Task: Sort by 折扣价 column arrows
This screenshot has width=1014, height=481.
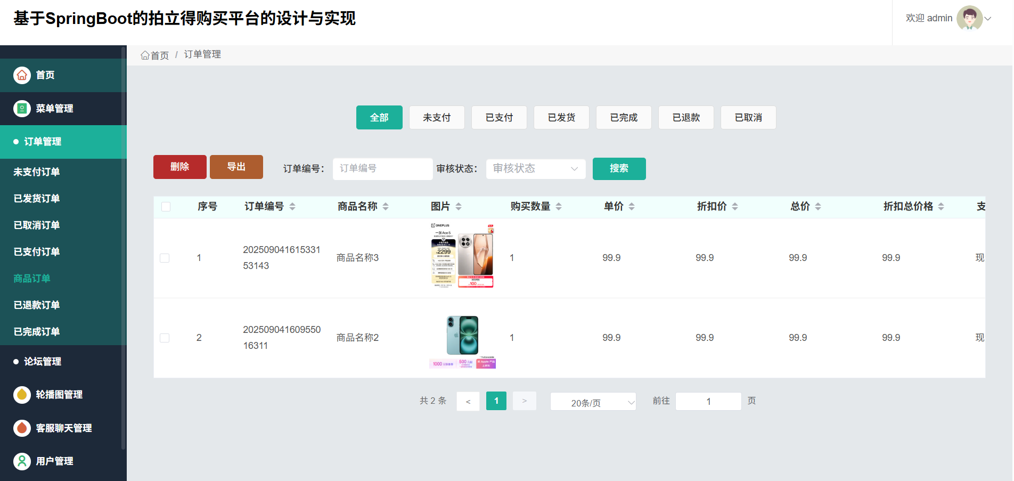Action: pos(735,207)
